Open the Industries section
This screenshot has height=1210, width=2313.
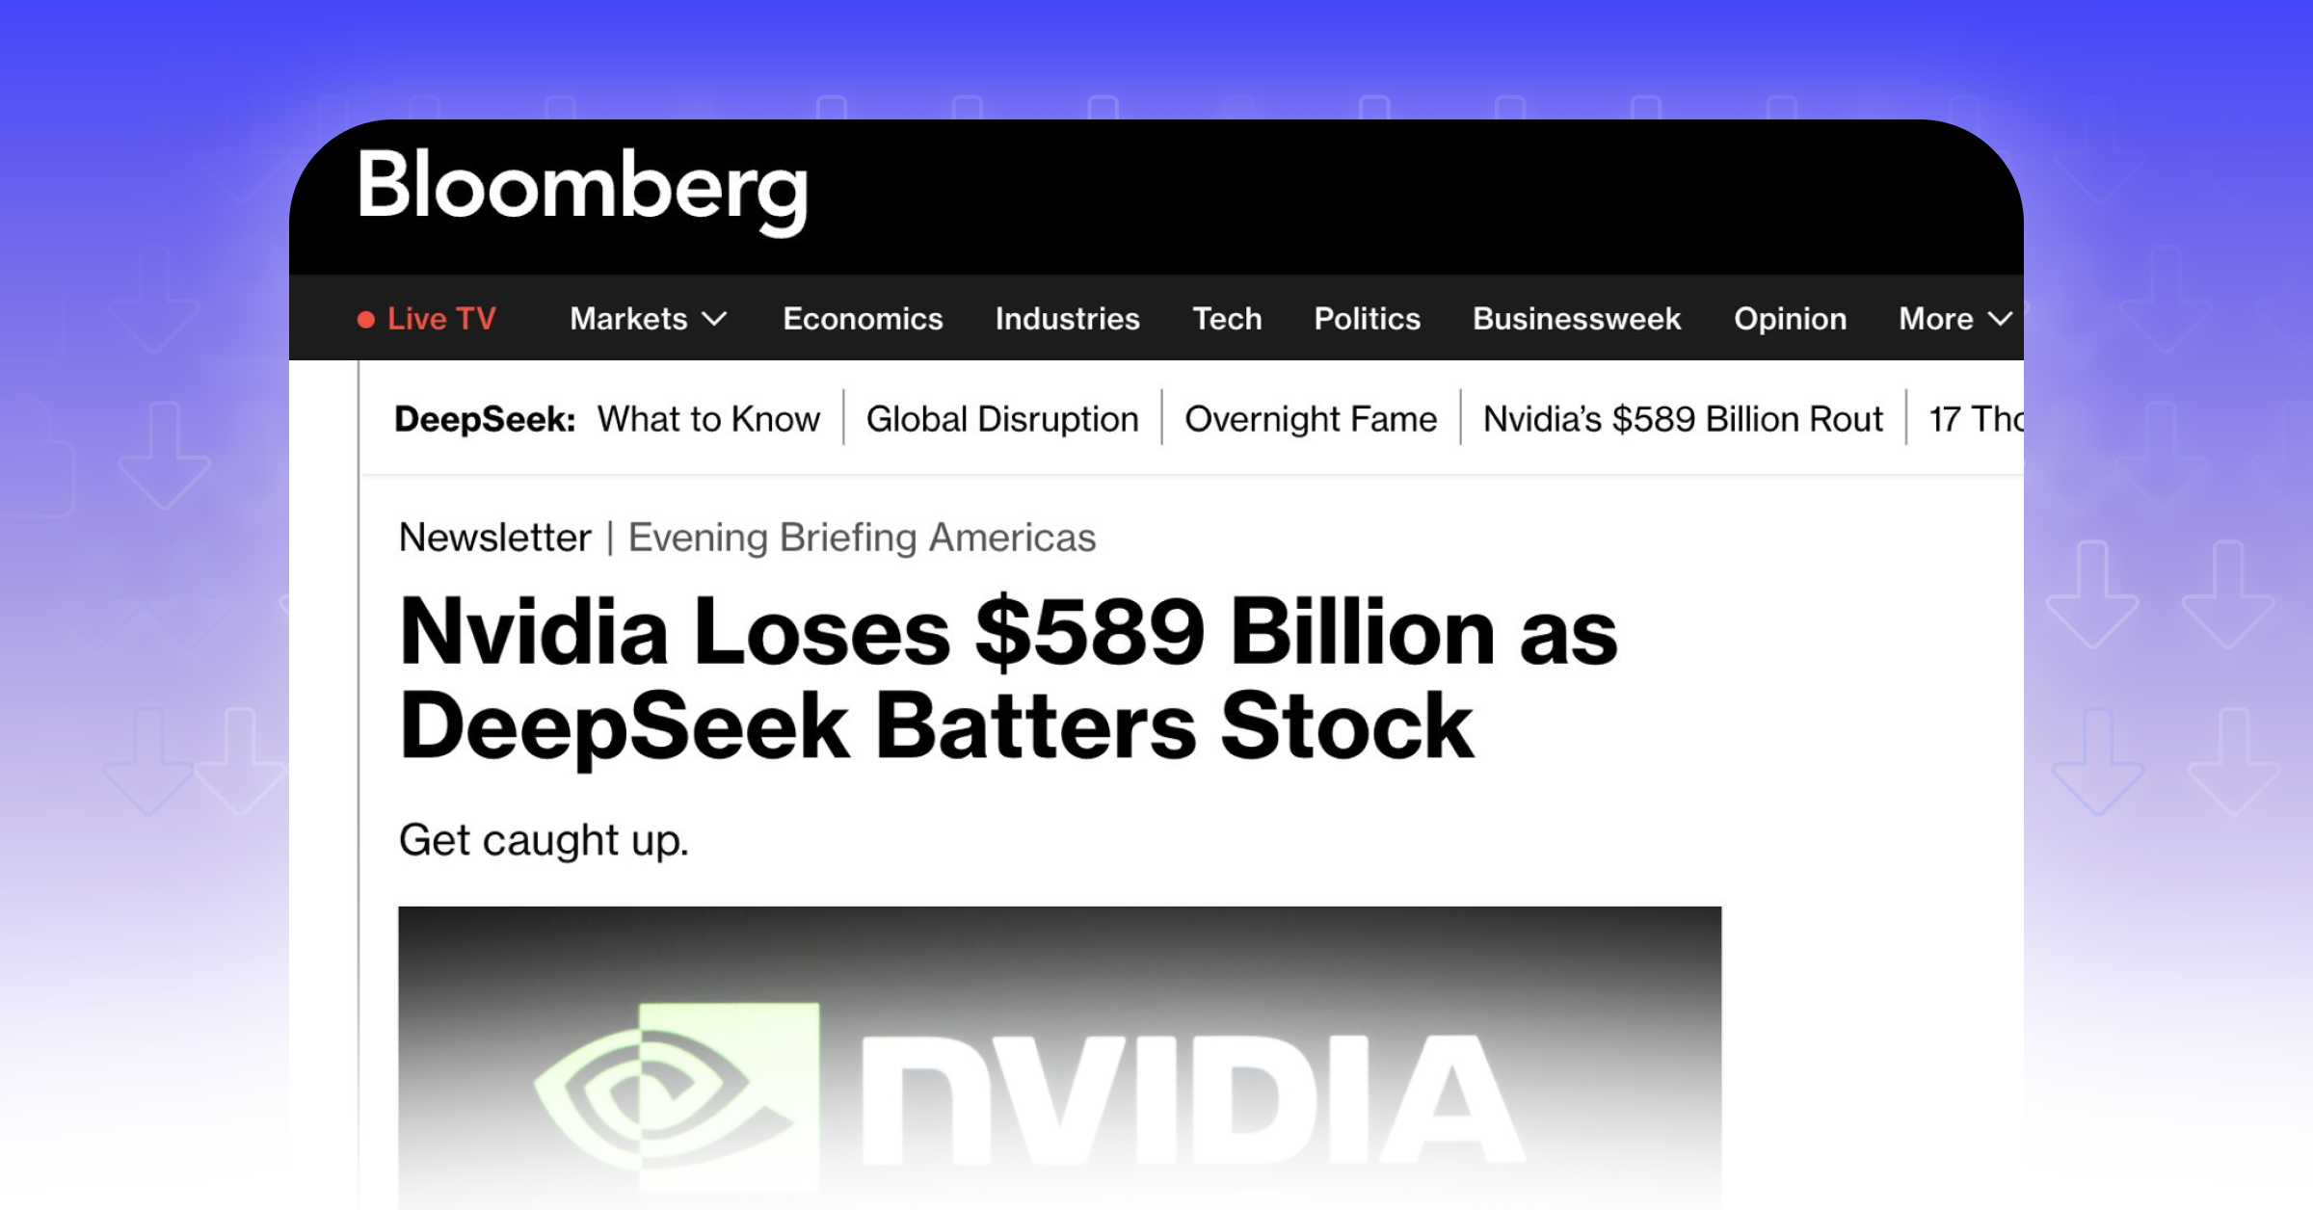[1068, 319]
